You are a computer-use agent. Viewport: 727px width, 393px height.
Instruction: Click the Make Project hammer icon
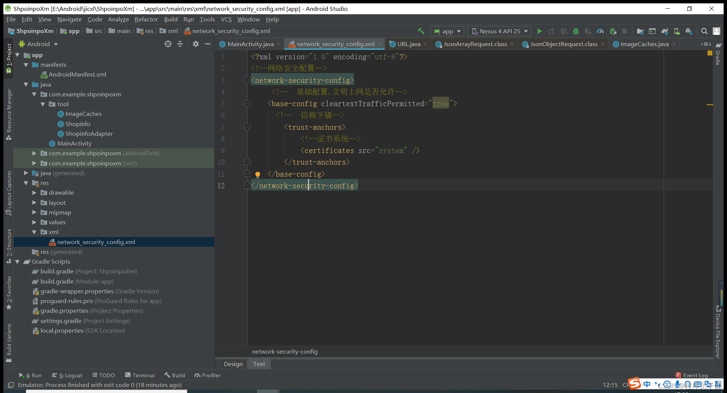point(421,31)
